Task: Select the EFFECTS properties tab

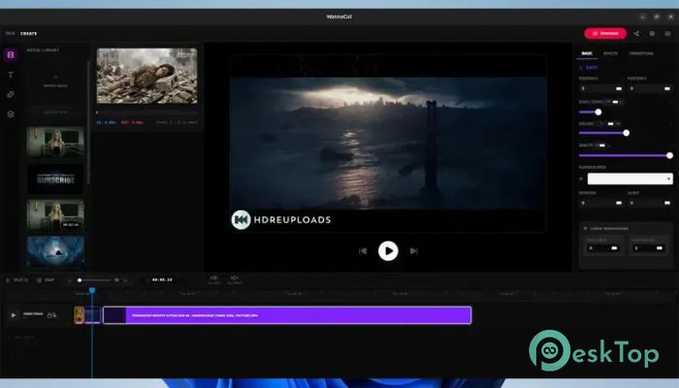Action: click(610, 53)
